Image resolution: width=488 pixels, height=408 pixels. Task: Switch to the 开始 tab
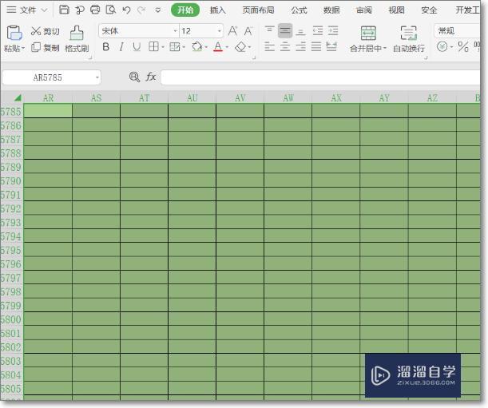point(185,10)
